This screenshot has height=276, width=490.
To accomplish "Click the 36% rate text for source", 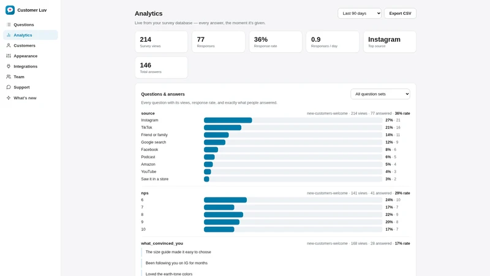I will coord(402,113).
